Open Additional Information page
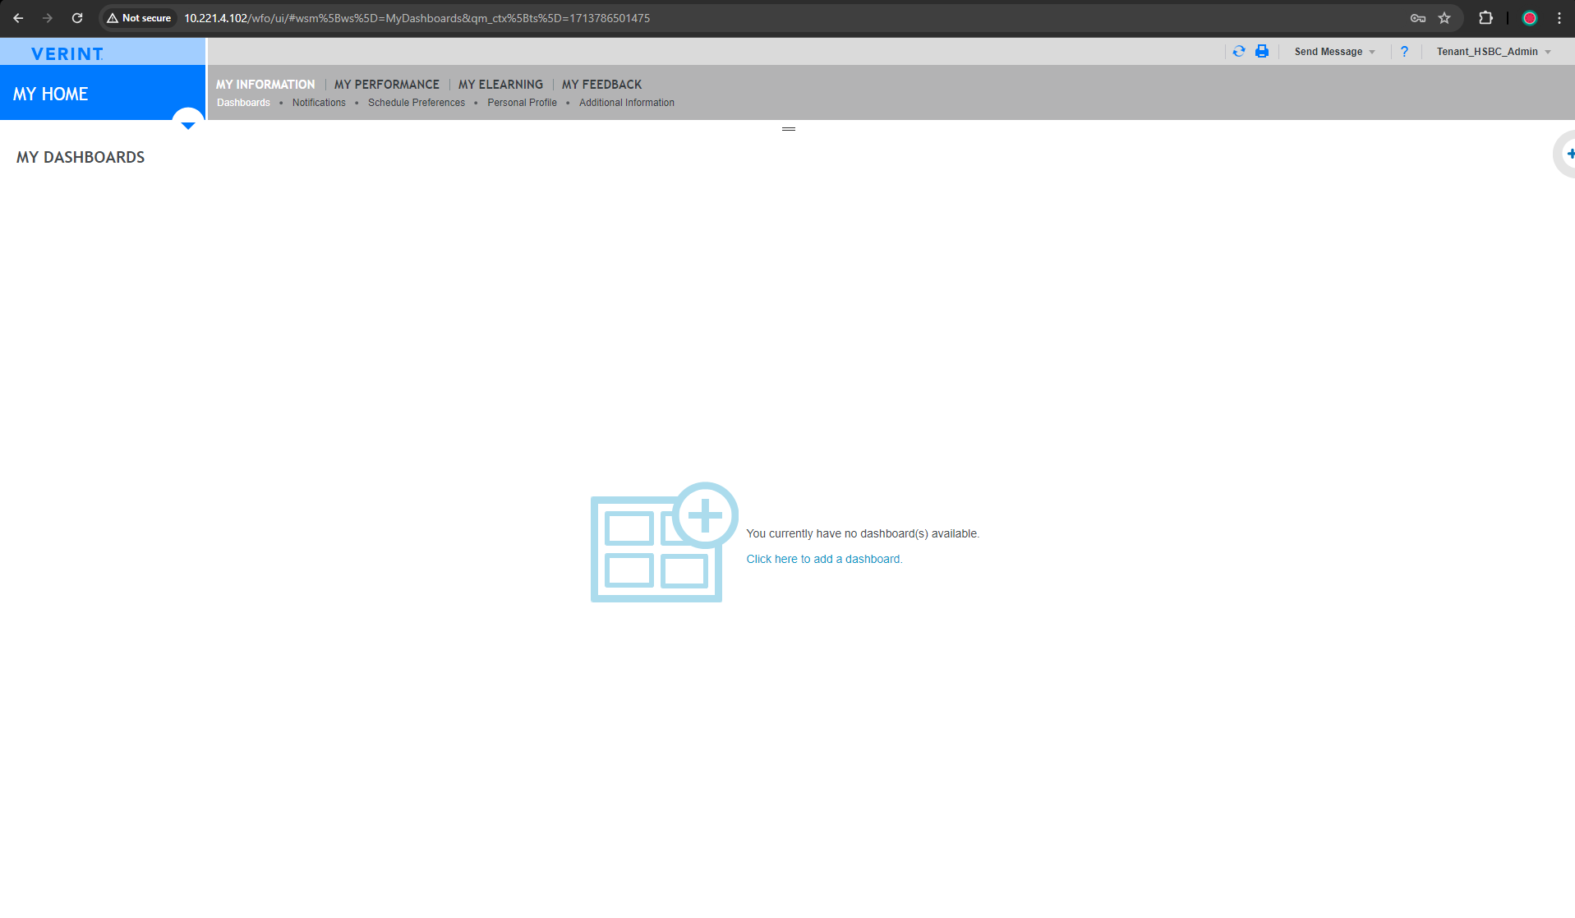Screen dimensions: 1575x918 (x=627, y=103)
